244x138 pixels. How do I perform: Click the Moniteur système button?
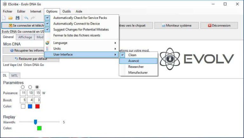[x=177, y=25]
